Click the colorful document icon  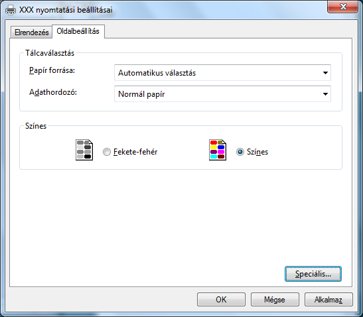pyautogui.click(x=218, y=150)
